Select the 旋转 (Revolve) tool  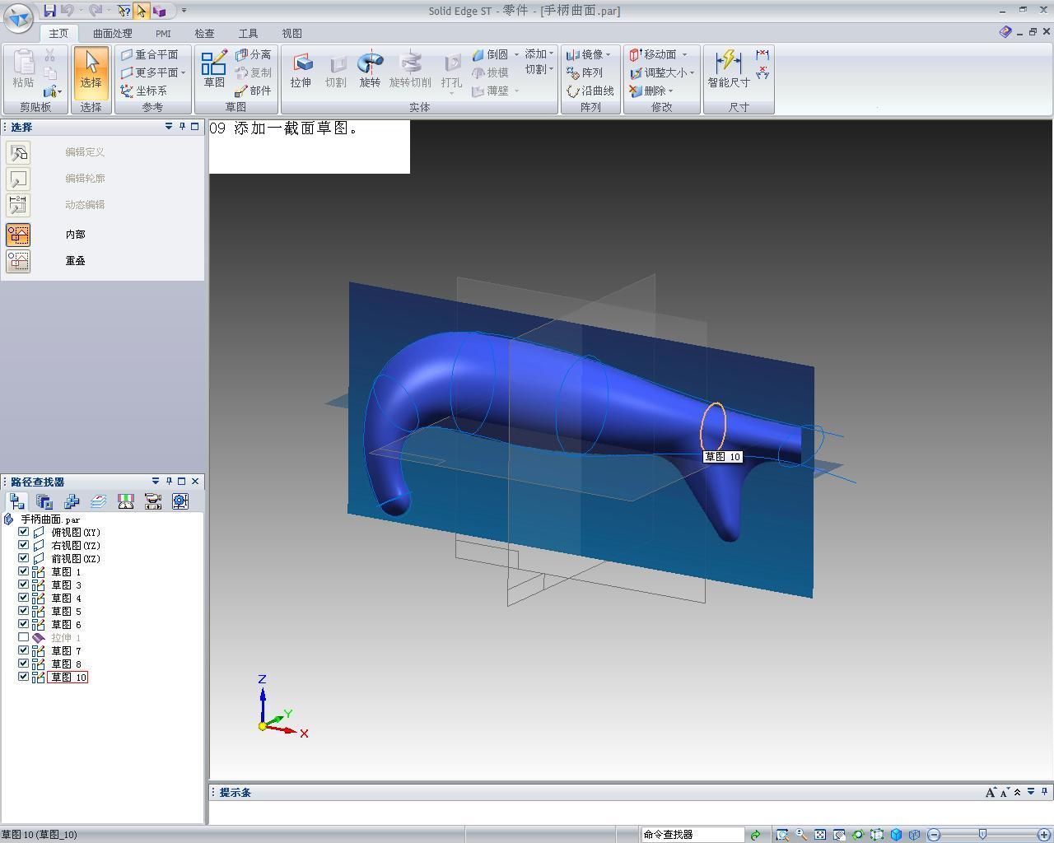click(x=370, y=70)
